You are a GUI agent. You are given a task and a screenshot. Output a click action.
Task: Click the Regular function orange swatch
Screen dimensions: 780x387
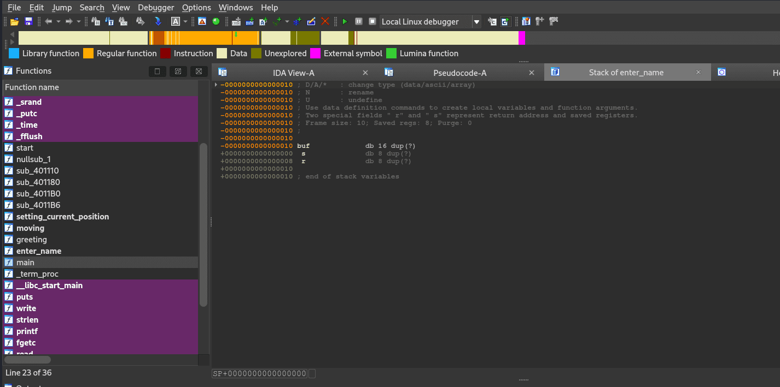(x=89, y=53)
